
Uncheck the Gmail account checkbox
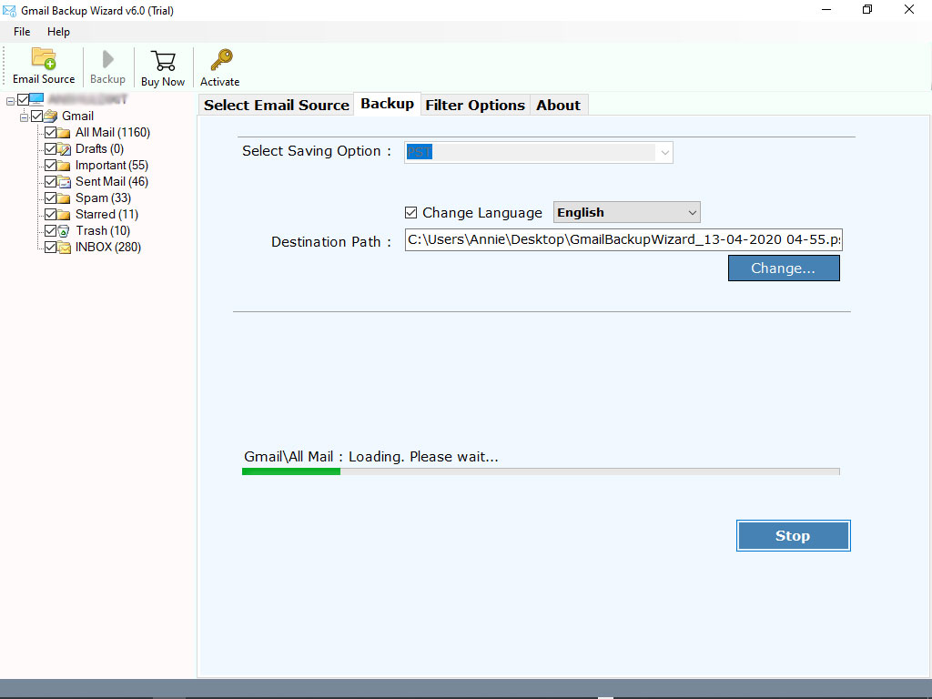click(x=36, y=116)
